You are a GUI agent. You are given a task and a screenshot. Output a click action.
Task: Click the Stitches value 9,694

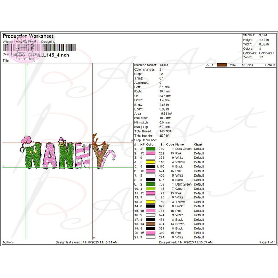point(264,35)
